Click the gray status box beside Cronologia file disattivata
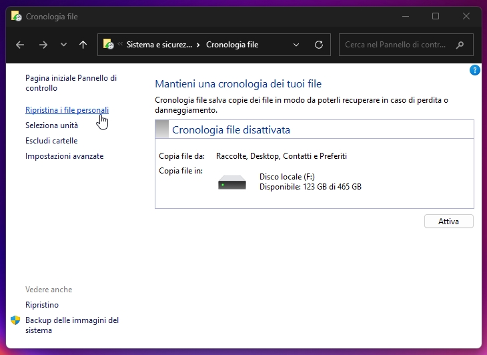This screenshot has height=355, width=487. [x=162, y=129]
